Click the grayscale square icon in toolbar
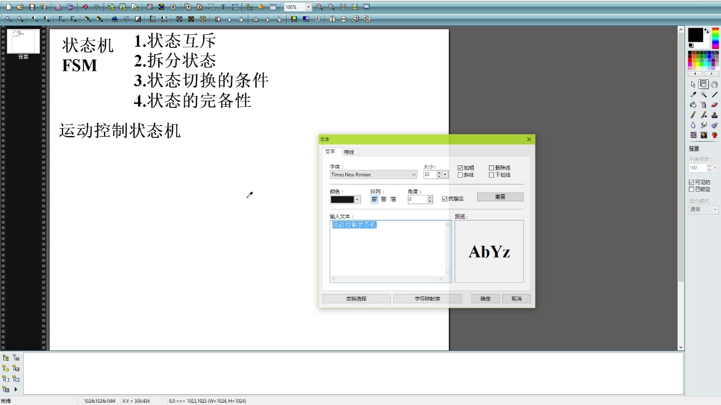 tap(149, 7)
